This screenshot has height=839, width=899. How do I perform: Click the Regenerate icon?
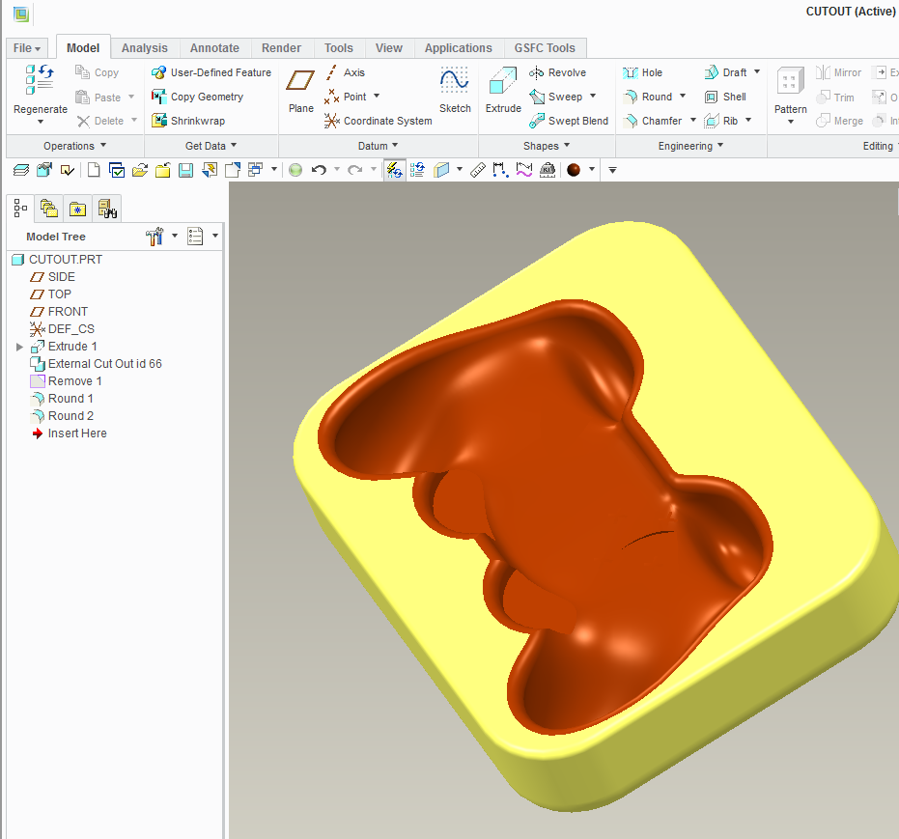coord(40,80)
